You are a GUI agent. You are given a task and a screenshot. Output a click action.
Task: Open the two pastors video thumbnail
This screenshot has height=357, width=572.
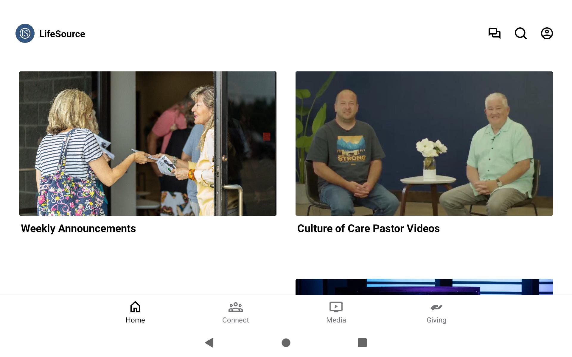pyautogui.click(x=424, y=143)
